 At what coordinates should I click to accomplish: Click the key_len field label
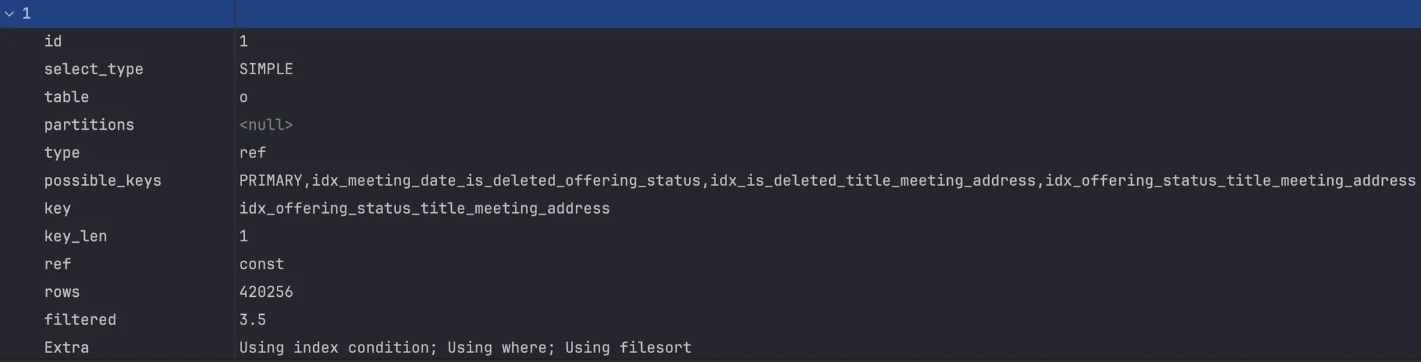[76, 236]
